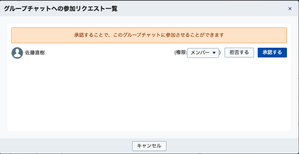Viewport: 299px width, 154px height.
Task: Click the dropdown arrow beside メンバー
Action: tap(214, 53)
